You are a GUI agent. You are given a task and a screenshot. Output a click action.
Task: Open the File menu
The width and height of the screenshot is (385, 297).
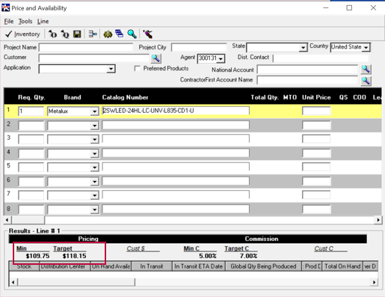click(9, 22)
